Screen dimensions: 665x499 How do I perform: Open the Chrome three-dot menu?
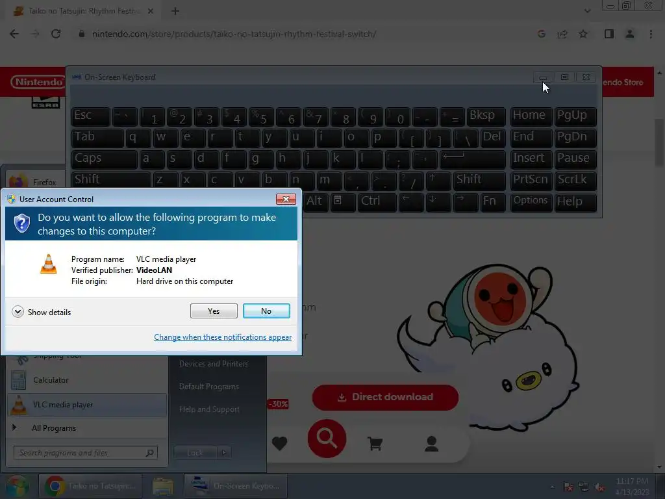(651, 34)
